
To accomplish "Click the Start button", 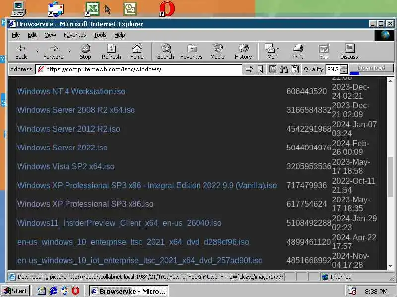I will [x=16, y=291].
